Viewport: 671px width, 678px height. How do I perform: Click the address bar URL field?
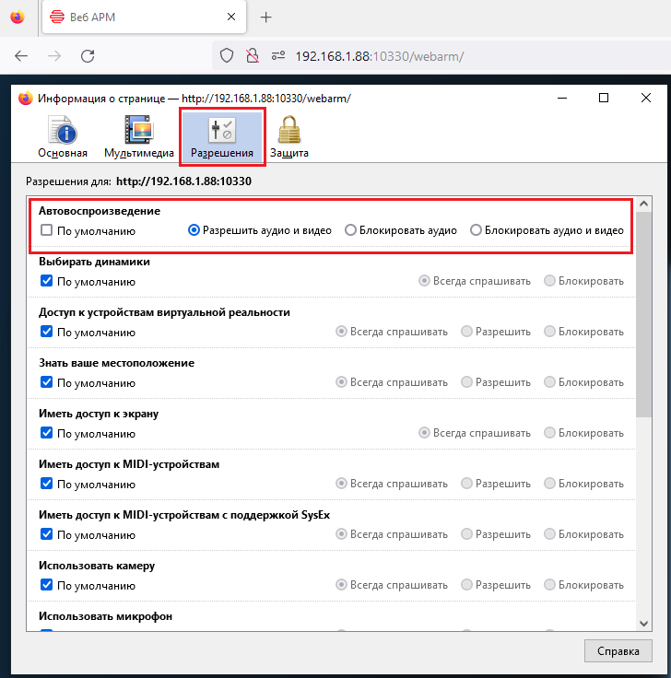pos(441,56)
